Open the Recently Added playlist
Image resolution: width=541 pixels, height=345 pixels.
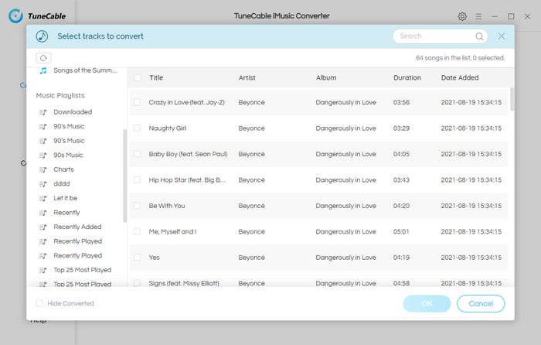tap(77, 227)
